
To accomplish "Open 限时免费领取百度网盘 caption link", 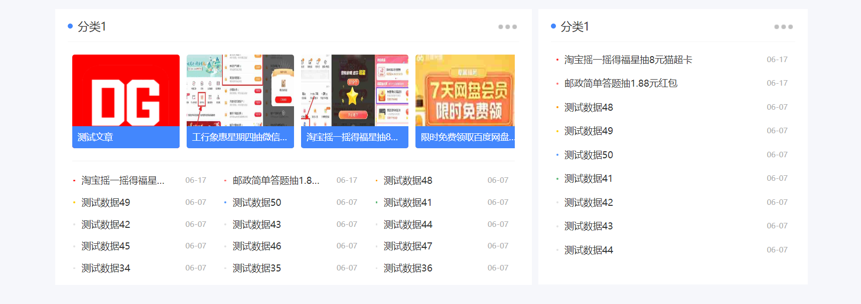I will 467,137.
